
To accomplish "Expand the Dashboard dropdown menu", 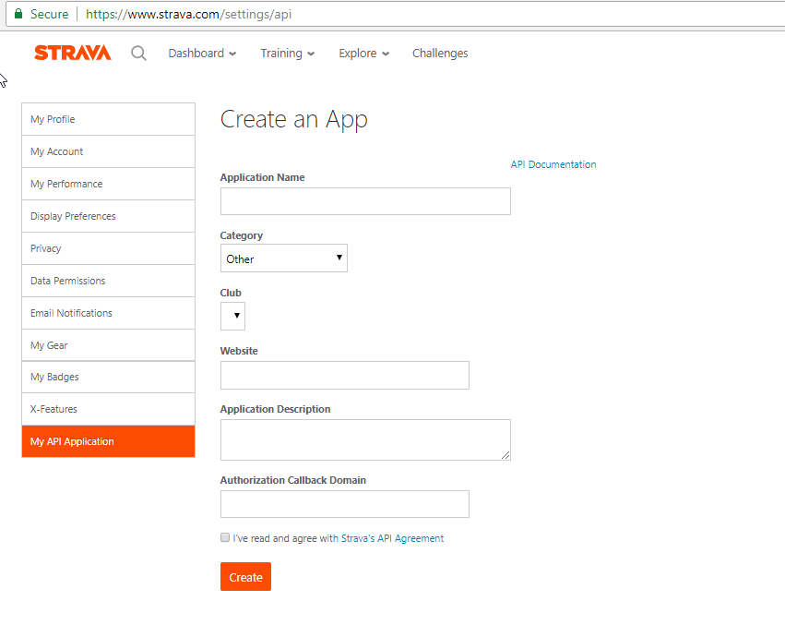I will (x=202, y=54).
